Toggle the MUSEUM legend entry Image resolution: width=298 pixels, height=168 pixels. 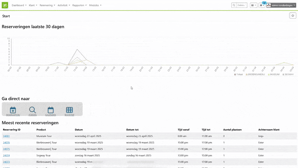tap(274, 75)
